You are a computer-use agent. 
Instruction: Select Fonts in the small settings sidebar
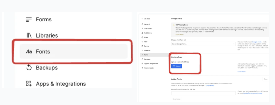pos(154,55)
